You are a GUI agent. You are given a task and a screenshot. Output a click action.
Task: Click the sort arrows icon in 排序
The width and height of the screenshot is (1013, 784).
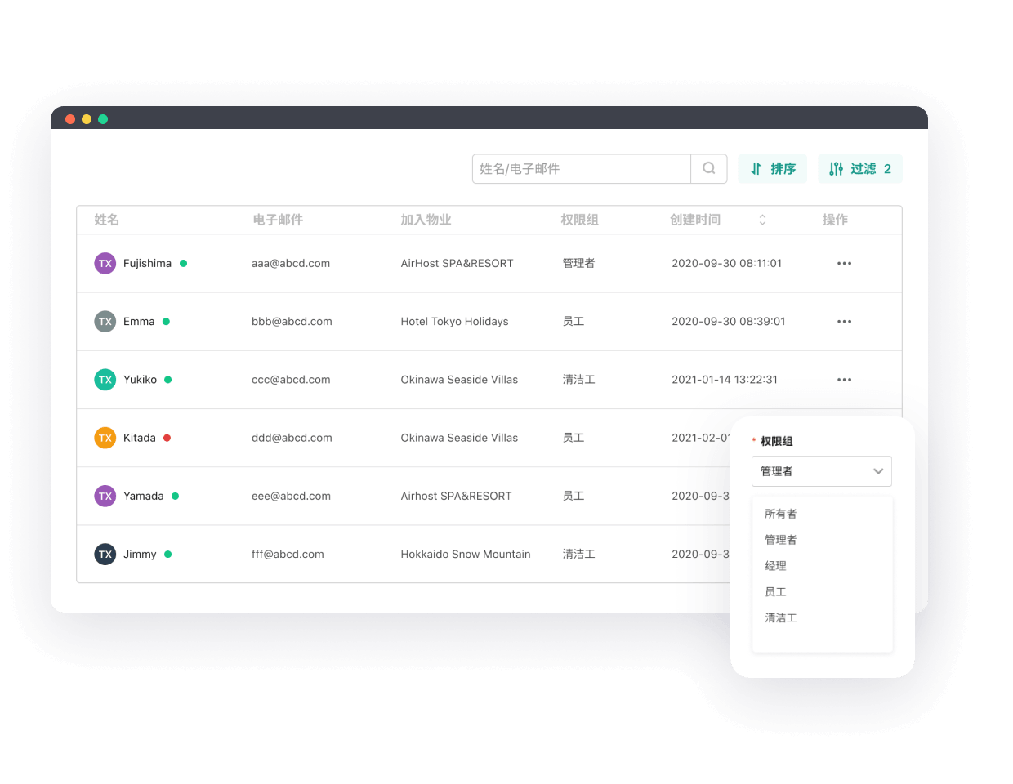756,169
